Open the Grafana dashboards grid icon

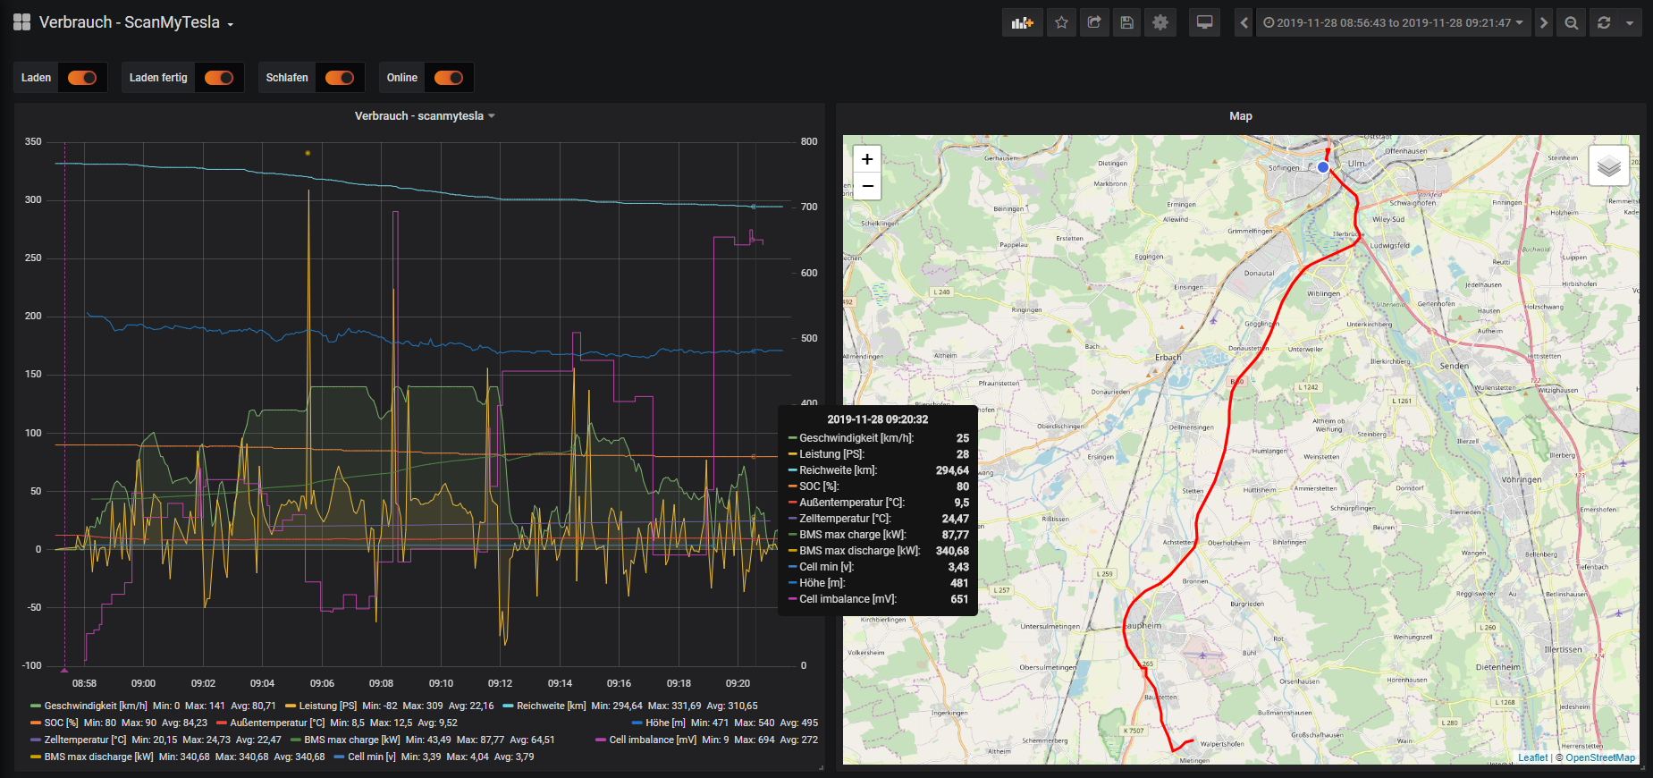pyautogui.click(x=22, y=22)
